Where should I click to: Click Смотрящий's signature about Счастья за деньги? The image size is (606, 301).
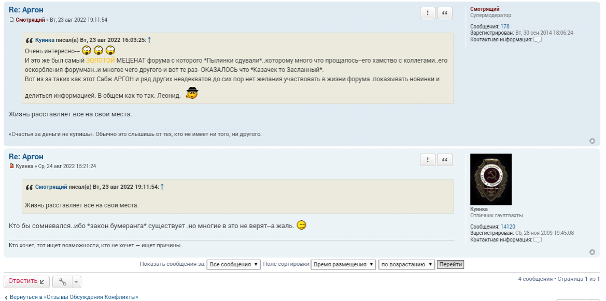(135, 134)
